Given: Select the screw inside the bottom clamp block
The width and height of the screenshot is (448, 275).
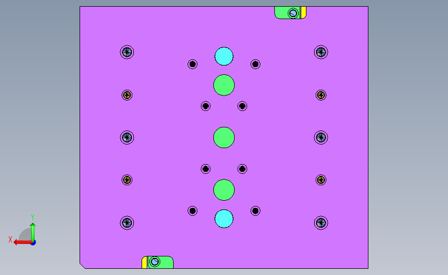Looking at the screenshot, I should coord(155,262).
